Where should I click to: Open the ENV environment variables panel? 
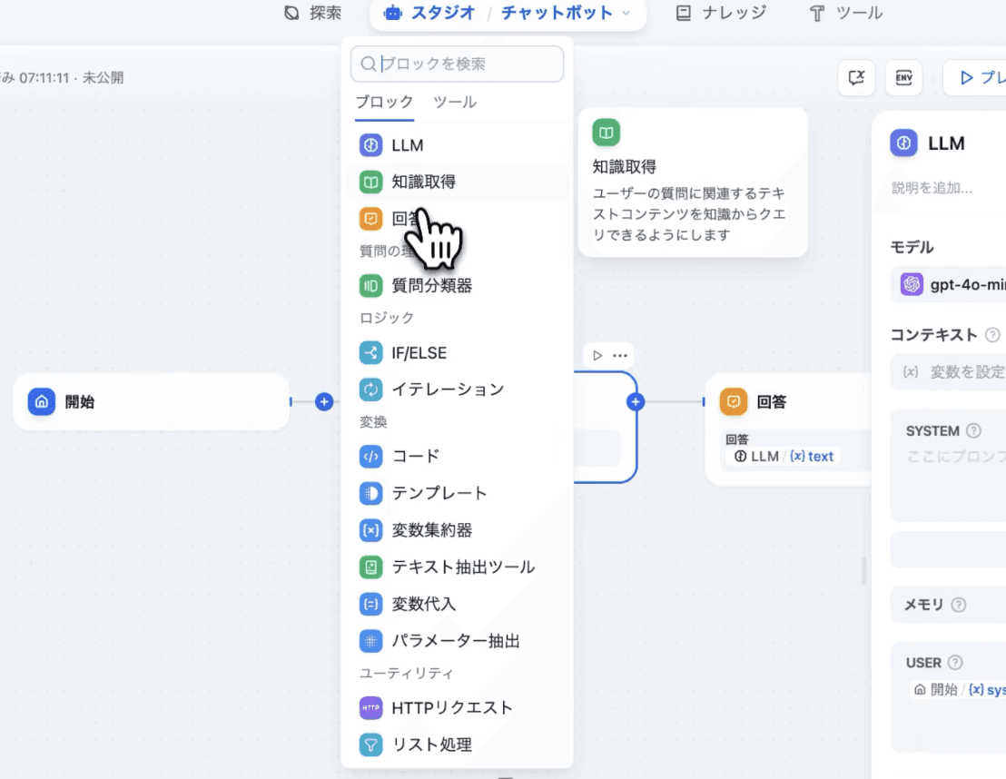pos(903,78)
